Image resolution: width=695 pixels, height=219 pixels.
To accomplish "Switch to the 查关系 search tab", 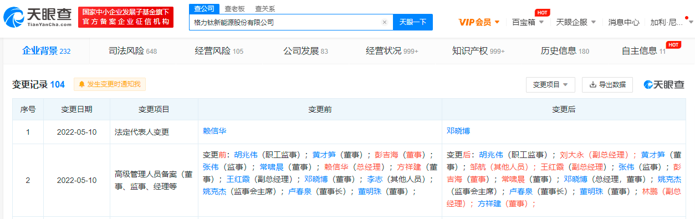I will [x=265, y=9].
